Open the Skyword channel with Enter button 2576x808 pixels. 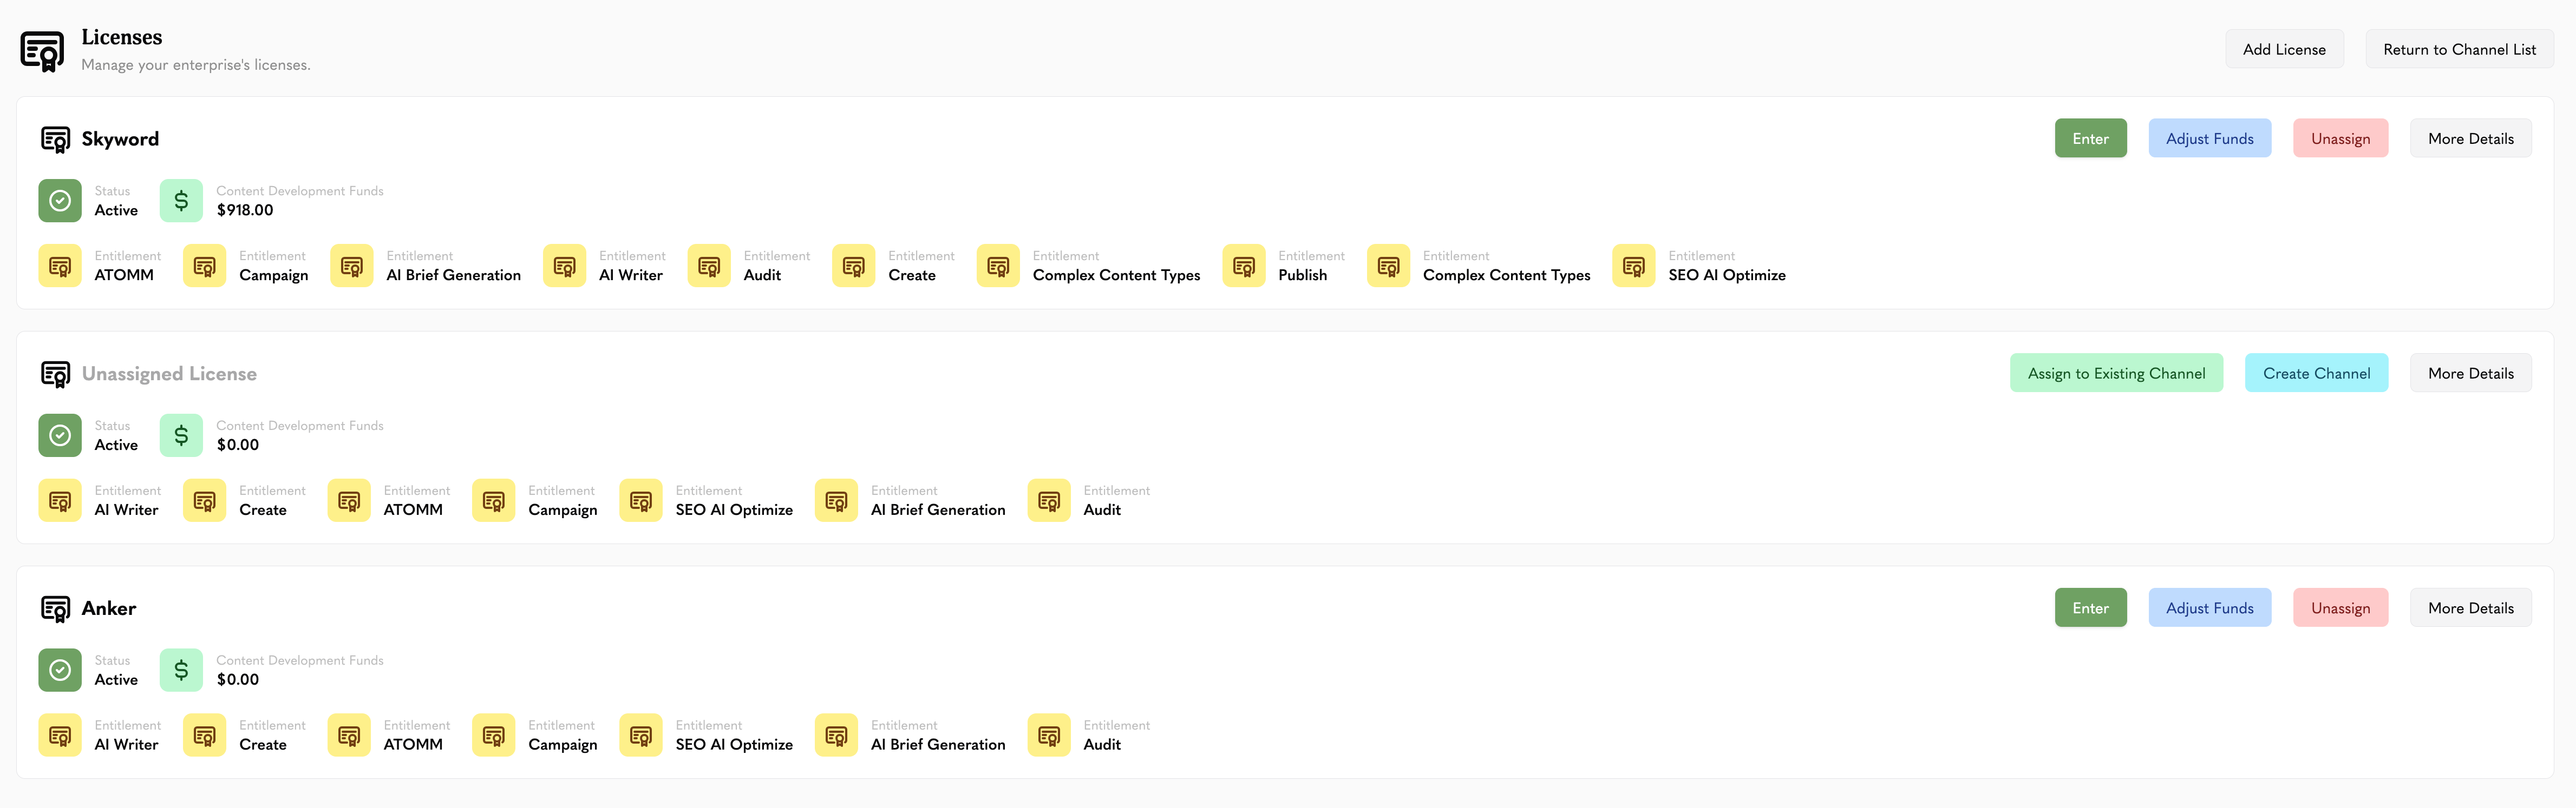coord(2090,139)
